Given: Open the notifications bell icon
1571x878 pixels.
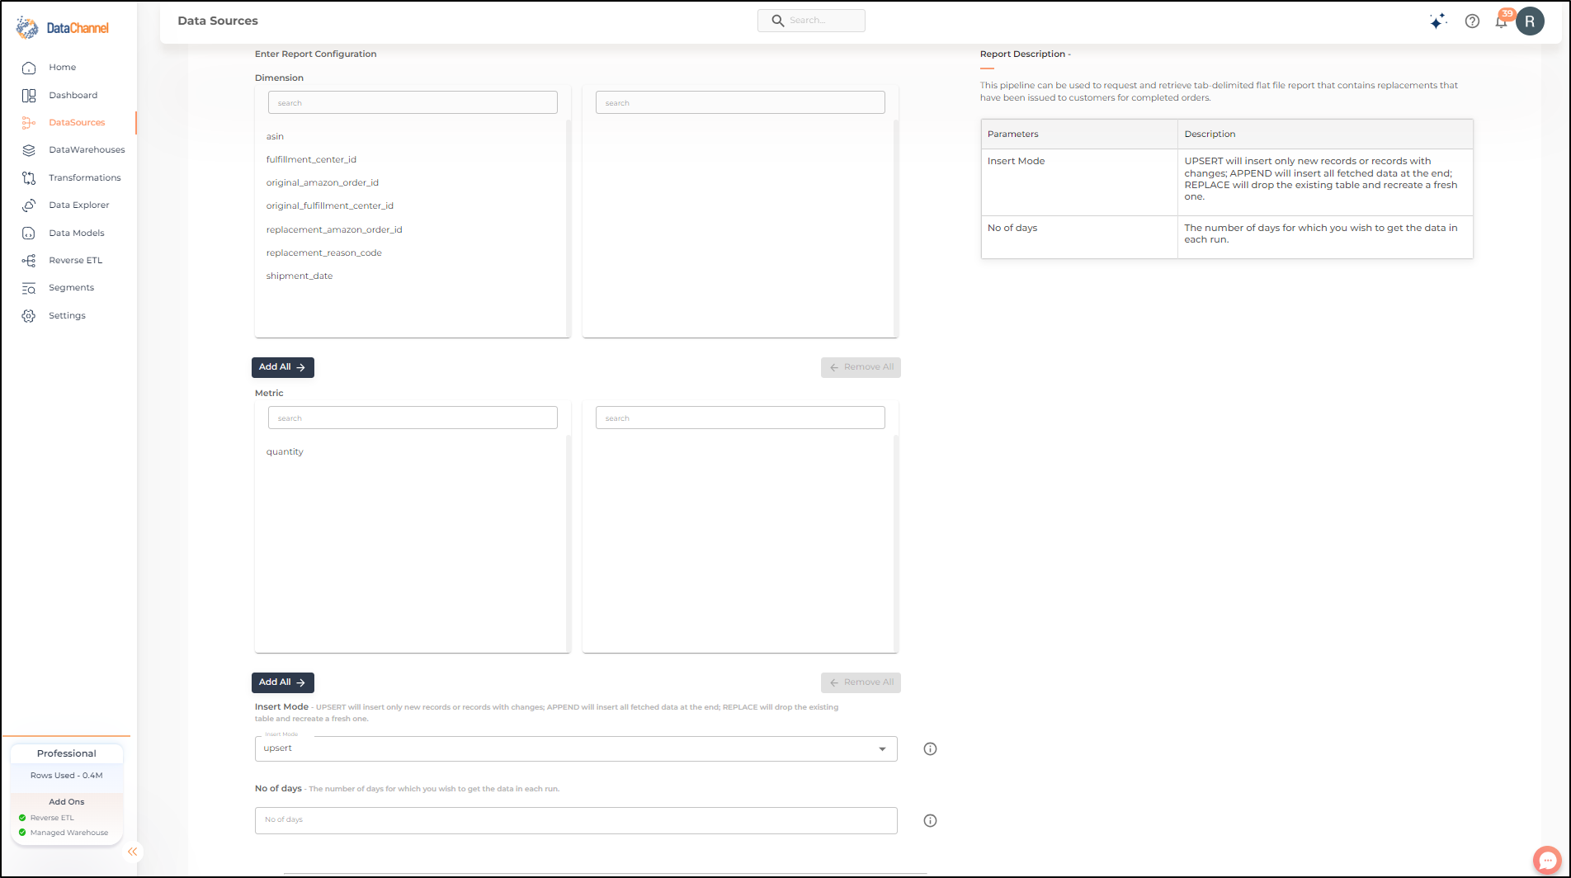Looking at the screenshot, I should (x=1502, y=21).
